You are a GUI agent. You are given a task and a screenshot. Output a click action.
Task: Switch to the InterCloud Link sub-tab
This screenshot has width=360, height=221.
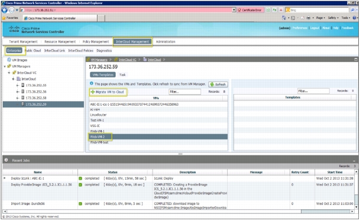[x=54, y=50]
